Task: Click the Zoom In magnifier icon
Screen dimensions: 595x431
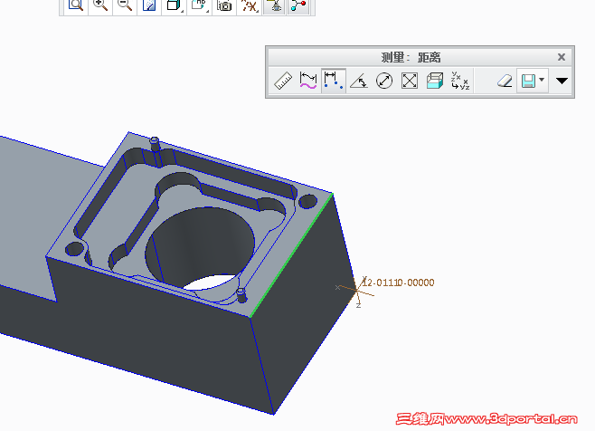Action: coord(100,5)
